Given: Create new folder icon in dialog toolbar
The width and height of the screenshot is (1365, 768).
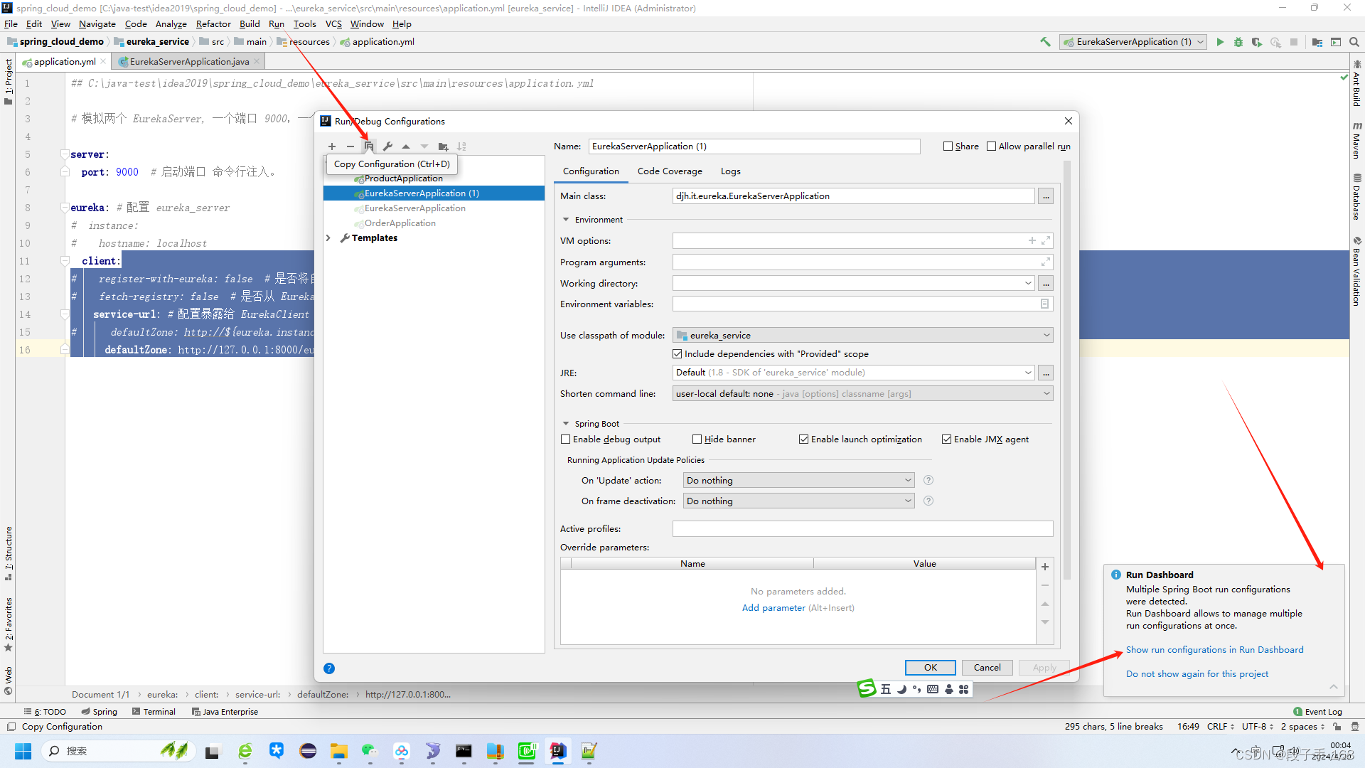Looking at the screenshot, I should [x=443, y=146].
